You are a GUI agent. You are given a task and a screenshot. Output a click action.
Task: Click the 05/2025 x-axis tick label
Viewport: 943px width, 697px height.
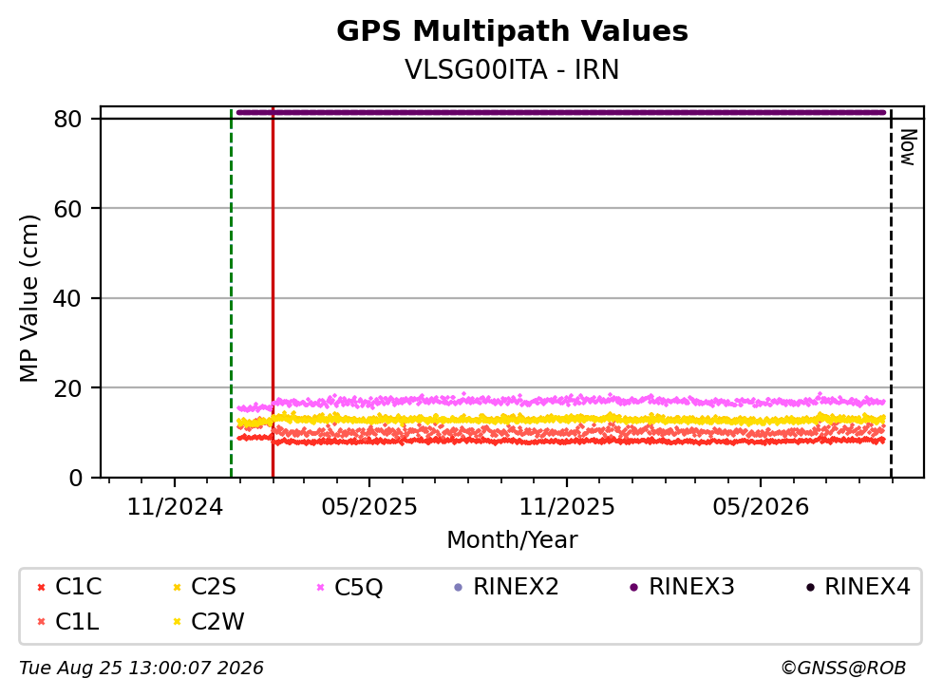(368, 507)
